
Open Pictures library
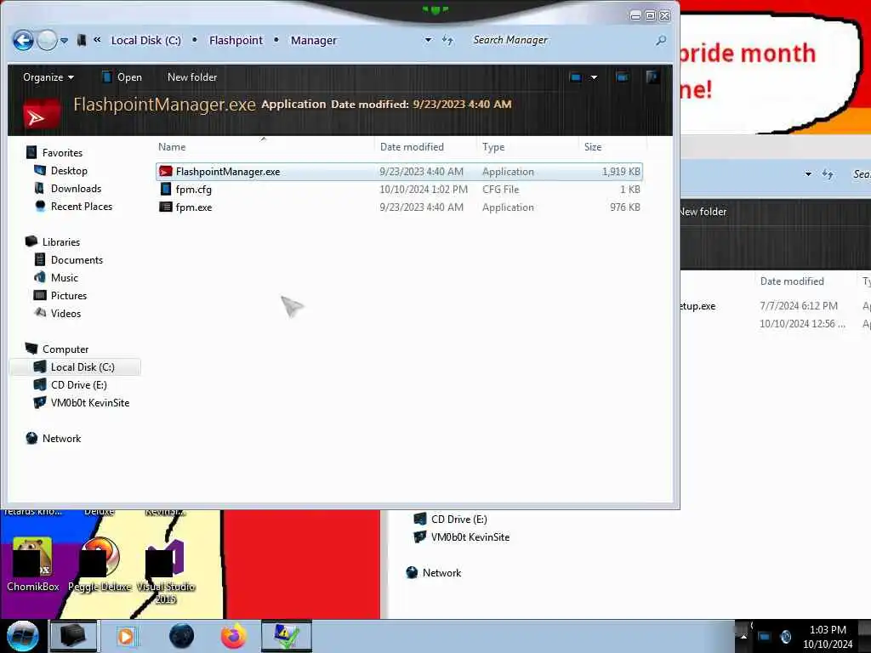69,295
